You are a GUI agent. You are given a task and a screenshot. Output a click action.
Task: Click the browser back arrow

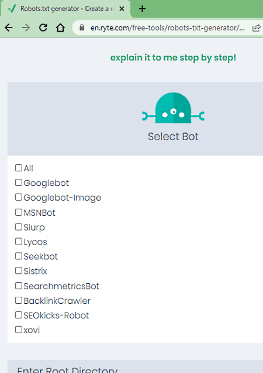click(9, 28)
